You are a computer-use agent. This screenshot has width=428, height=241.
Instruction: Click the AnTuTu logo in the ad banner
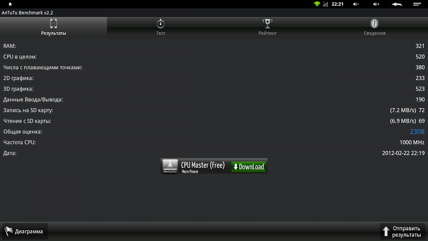click(x=170, y=167)
